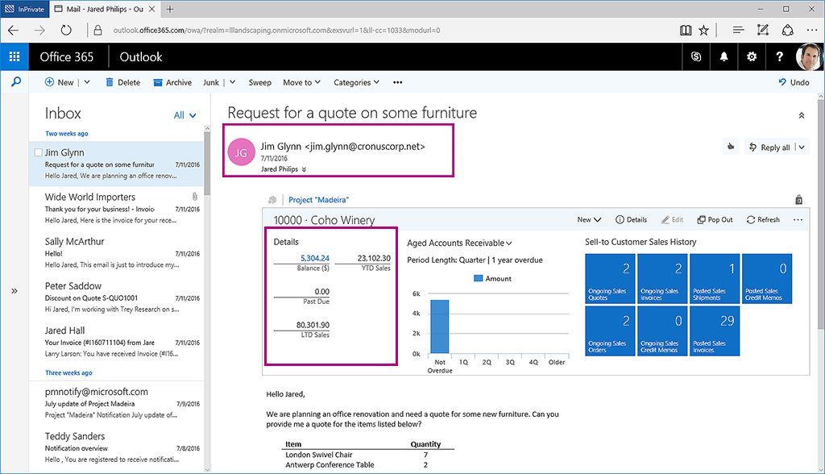Open the pmnotify@microsoft.com email
Image resolution: width=825 pixels, height=474 pixels.
(116, 403)
